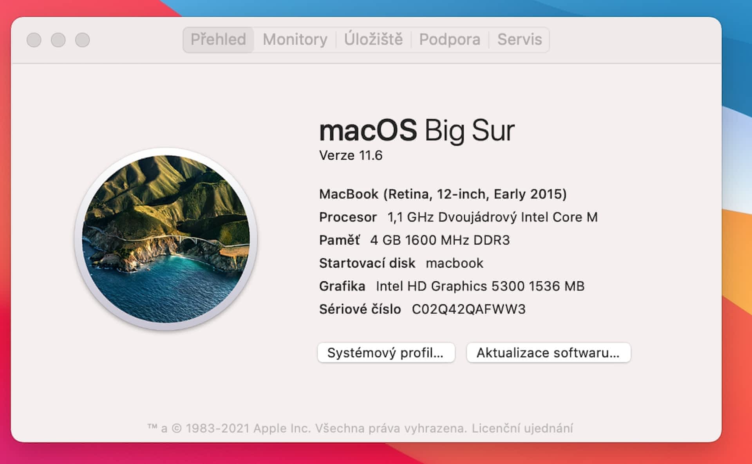Image resolution: width=752 pixels, height=464 pixels.
Task: Open the Servis tab
Action: coord(519,40)
